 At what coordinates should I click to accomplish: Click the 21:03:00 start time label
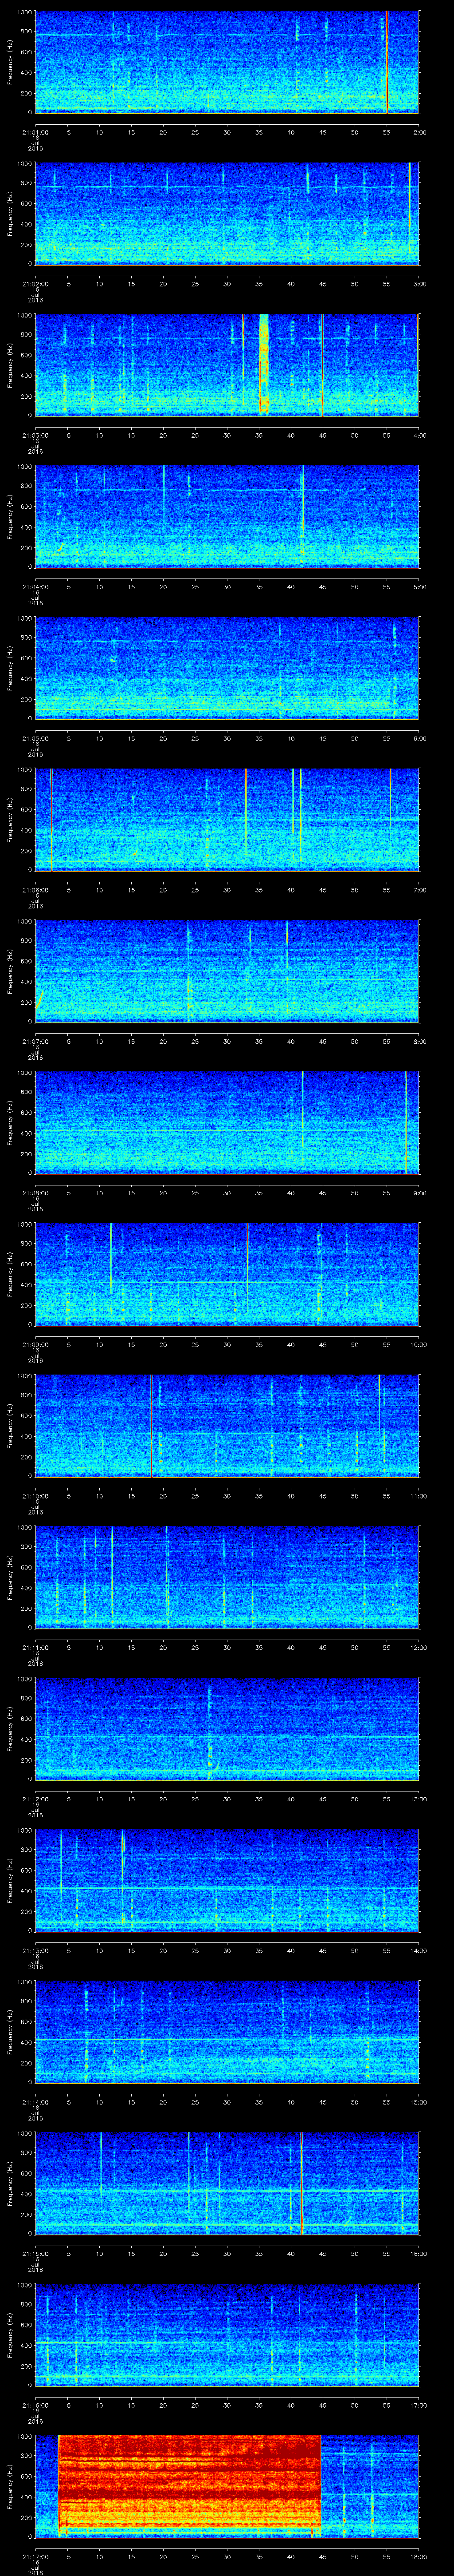point(35,435)
